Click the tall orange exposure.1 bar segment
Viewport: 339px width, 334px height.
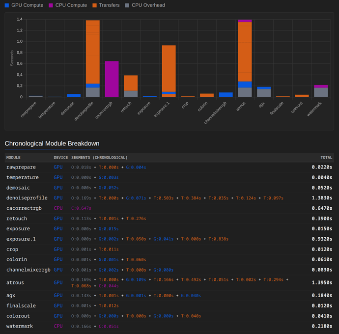(169, 68)
